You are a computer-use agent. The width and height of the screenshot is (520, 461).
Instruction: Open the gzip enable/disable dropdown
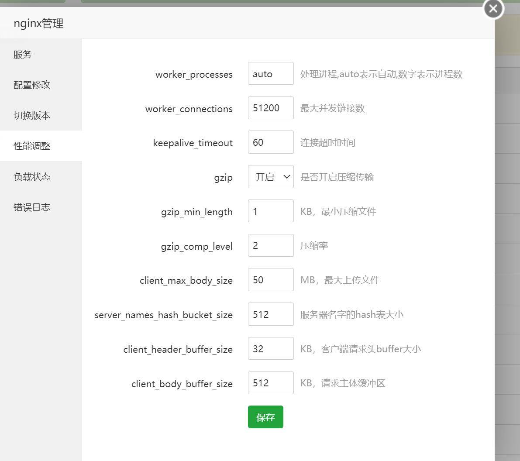coord(270,176)
